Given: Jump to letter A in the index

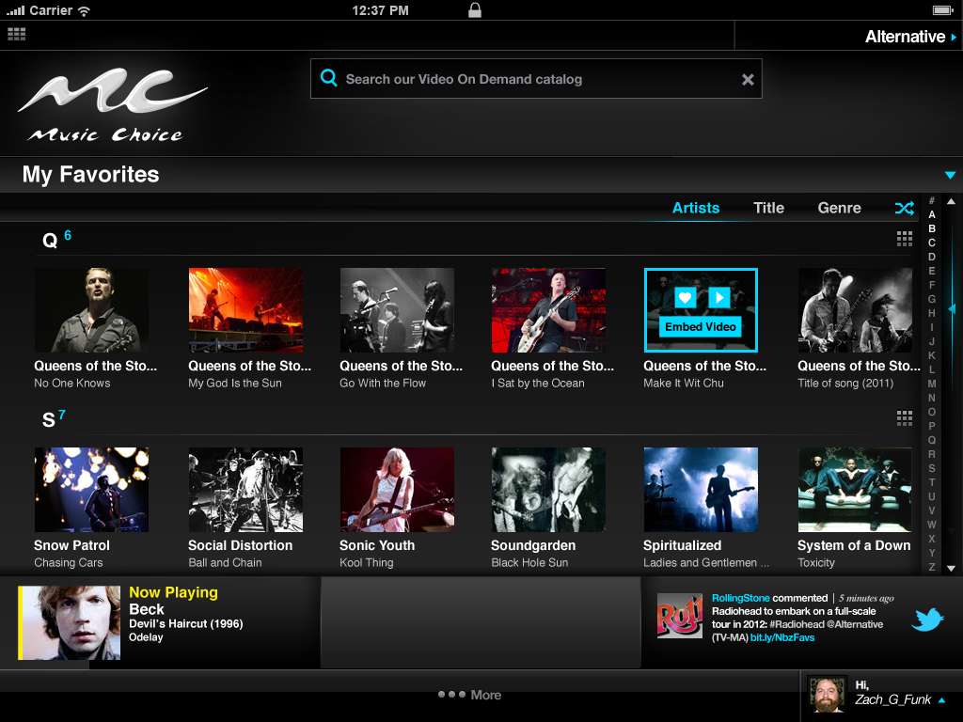Looking at the screenshot, I should 932,214.
